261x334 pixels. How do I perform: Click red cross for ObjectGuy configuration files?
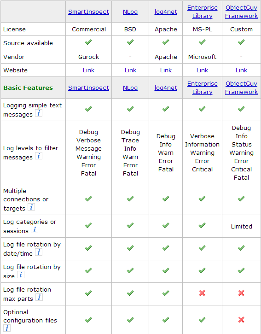[241, 320]
